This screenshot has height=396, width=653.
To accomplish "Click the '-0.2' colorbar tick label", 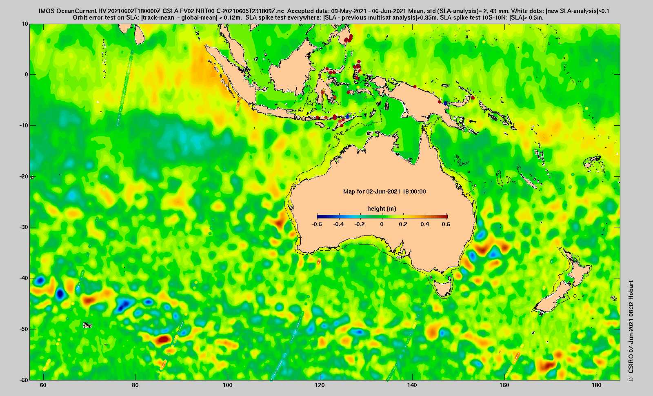I will point(360,224).
